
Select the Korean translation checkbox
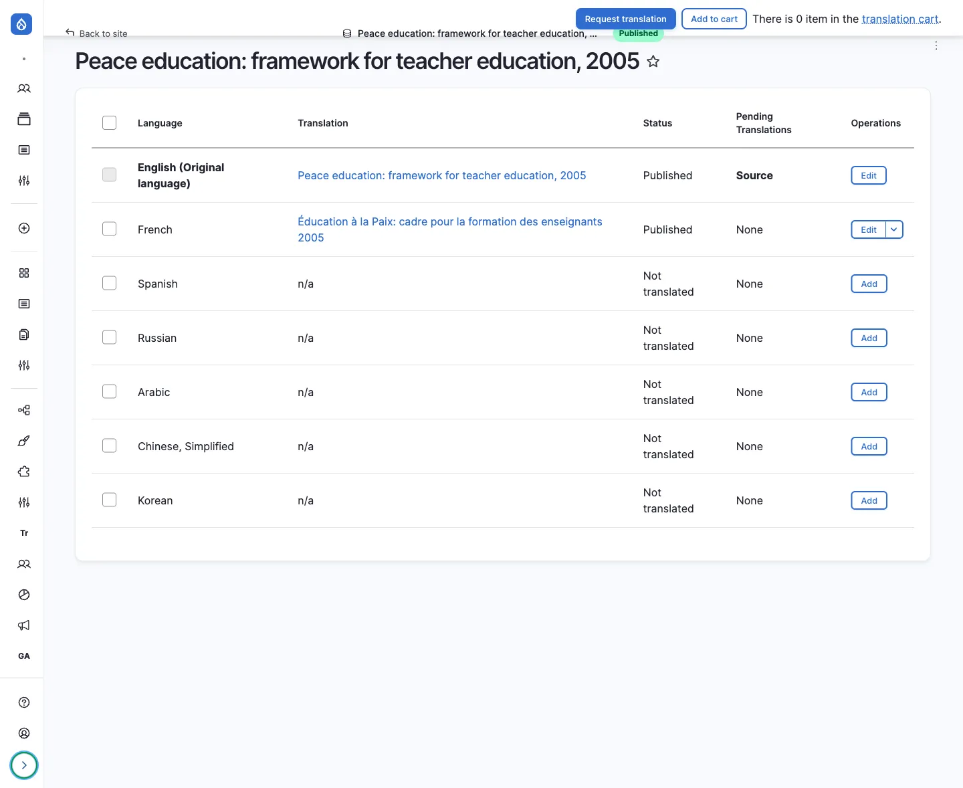[110, 500]
